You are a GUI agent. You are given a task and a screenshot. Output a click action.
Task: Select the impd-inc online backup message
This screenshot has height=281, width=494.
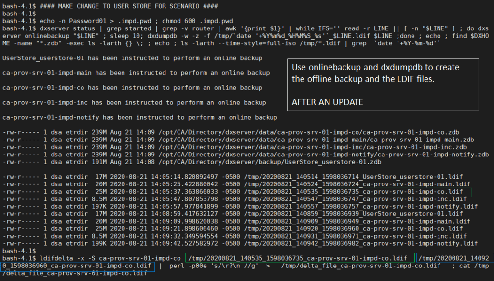(x=134, y=103)
